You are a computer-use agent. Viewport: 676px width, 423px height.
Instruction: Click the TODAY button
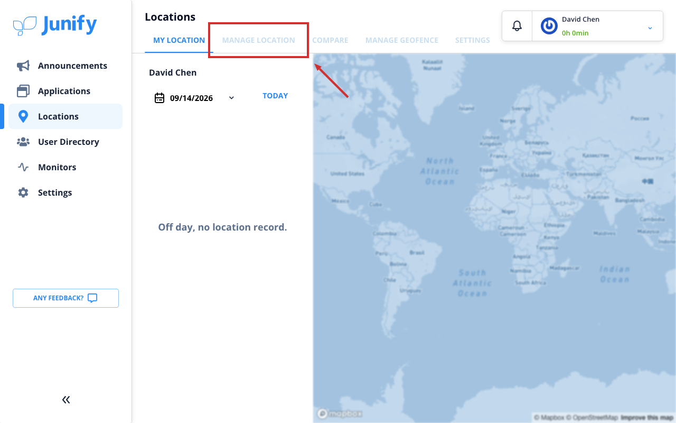pyautogui.click(x=275, y=96)
